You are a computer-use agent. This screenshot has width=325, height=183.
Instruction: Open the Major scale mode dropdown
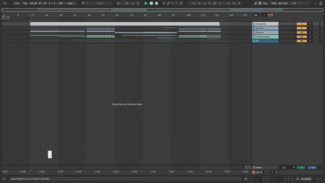pos(104,3)
